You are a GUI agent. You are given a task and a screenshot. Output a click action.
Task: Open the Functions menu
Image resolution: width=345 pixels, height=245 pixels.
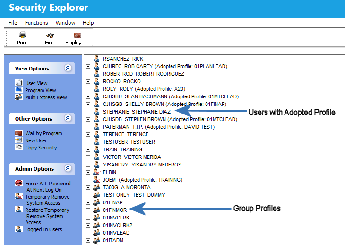(x=36, y=23)
